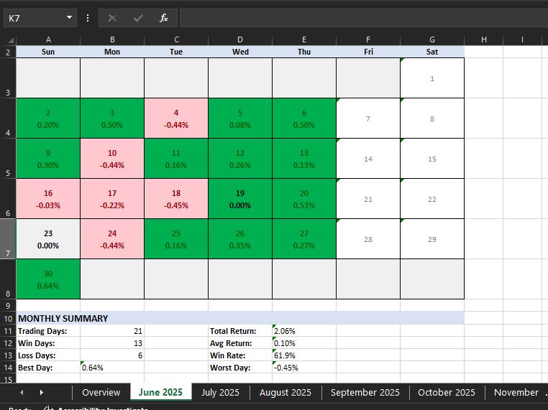
Task: Click the Worst Day value -0.45%
Action: 304,368
